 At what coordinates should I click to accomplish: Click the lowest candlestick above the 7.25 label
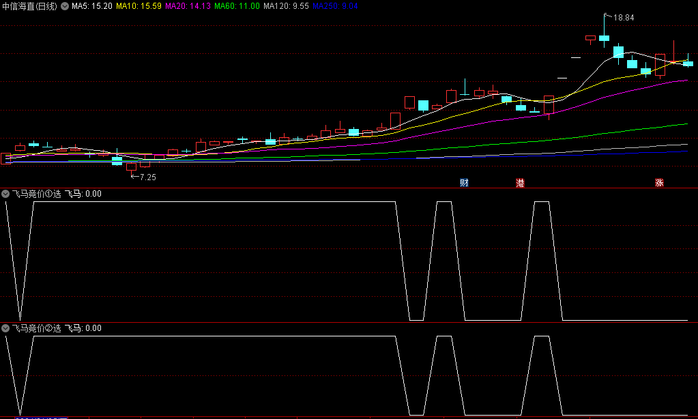(x=131, y=166)
